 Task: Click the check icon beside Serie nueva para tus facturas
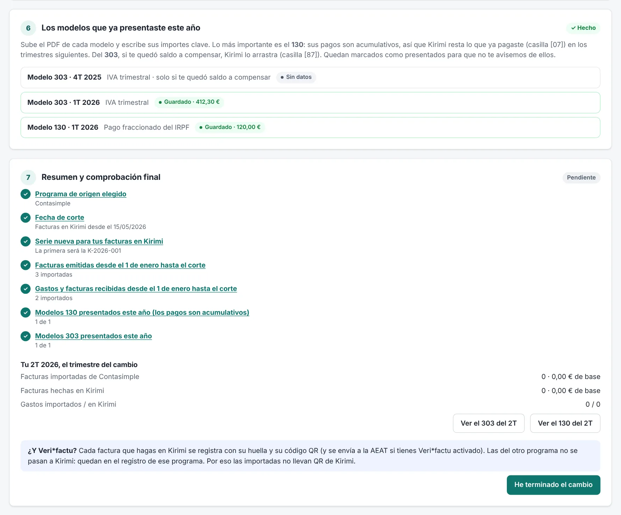tap(26, 241)
